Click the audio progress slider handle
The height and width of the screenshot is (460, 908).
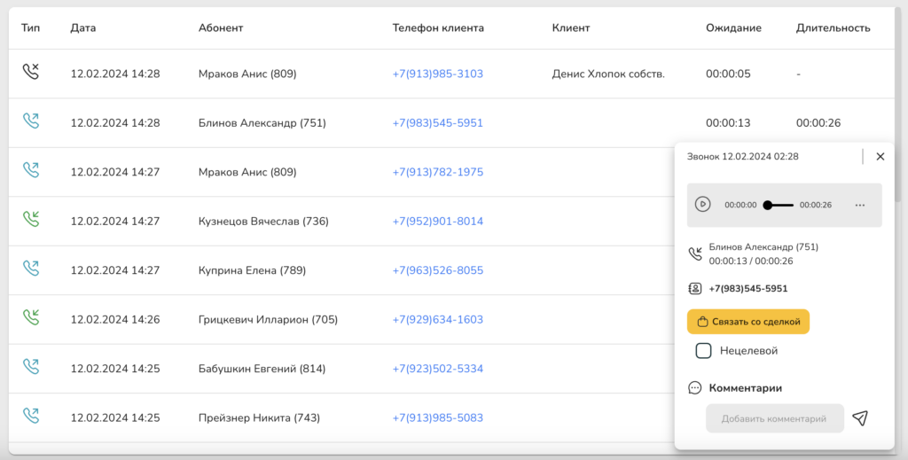pyautogui.click(x=767, y=205)
